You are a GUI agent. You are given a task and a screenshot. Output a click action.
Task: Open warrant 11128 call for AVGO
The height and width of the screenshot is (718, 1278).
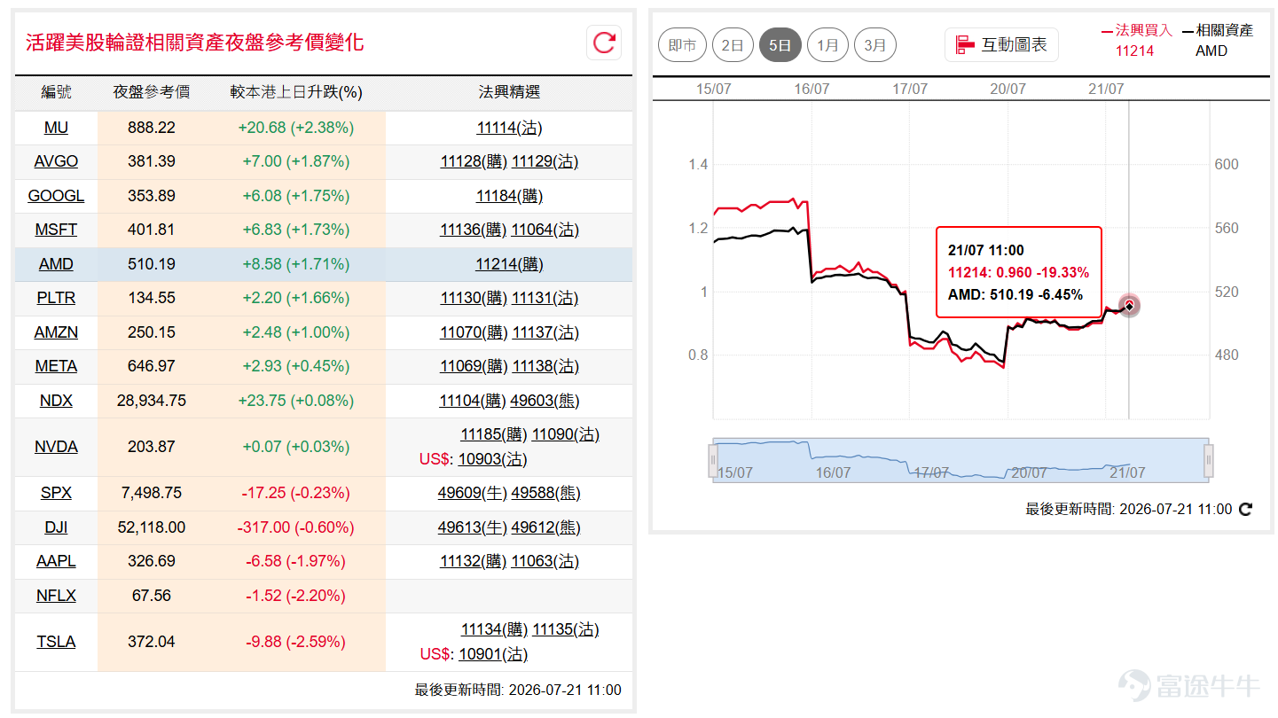(x=474, y=161)
